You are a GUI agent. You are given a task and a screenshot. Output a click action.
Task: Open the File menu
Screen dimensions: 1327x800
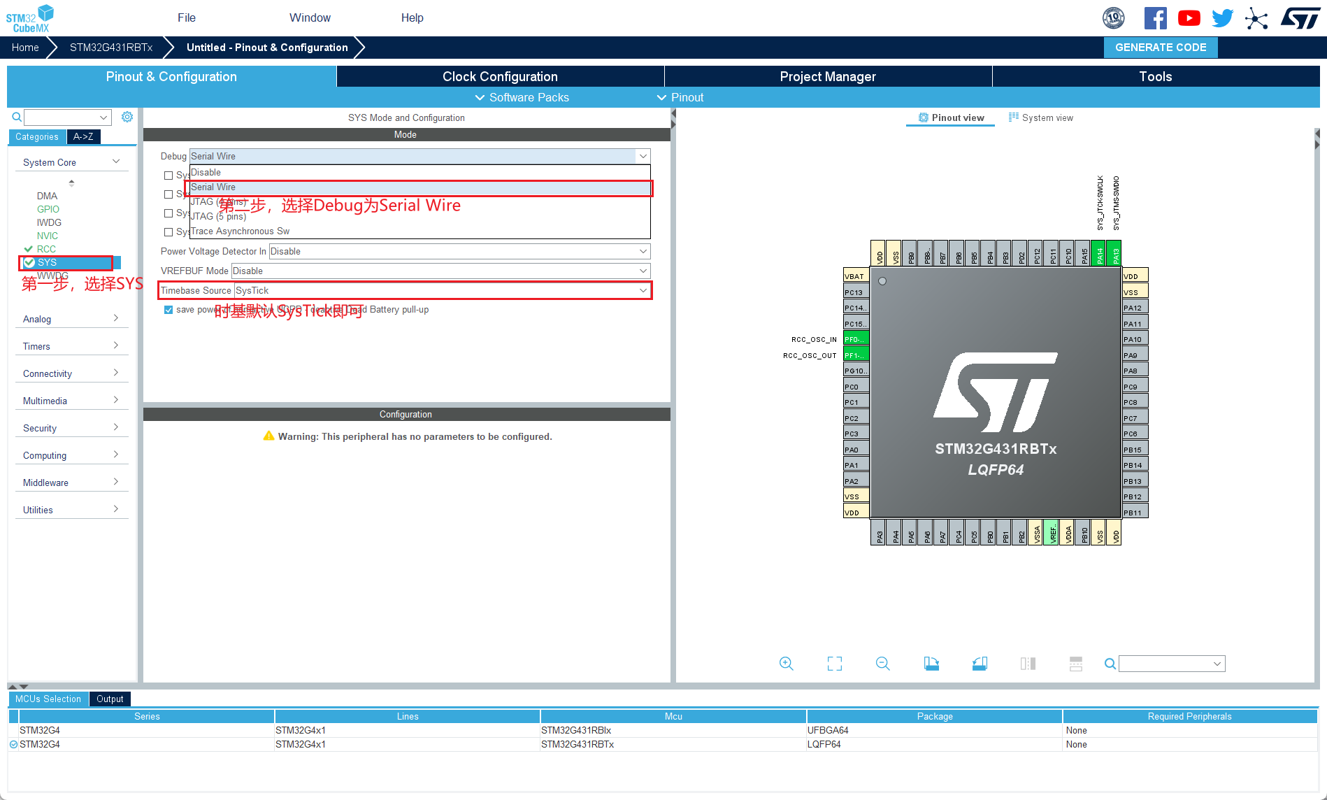(187, 17)
